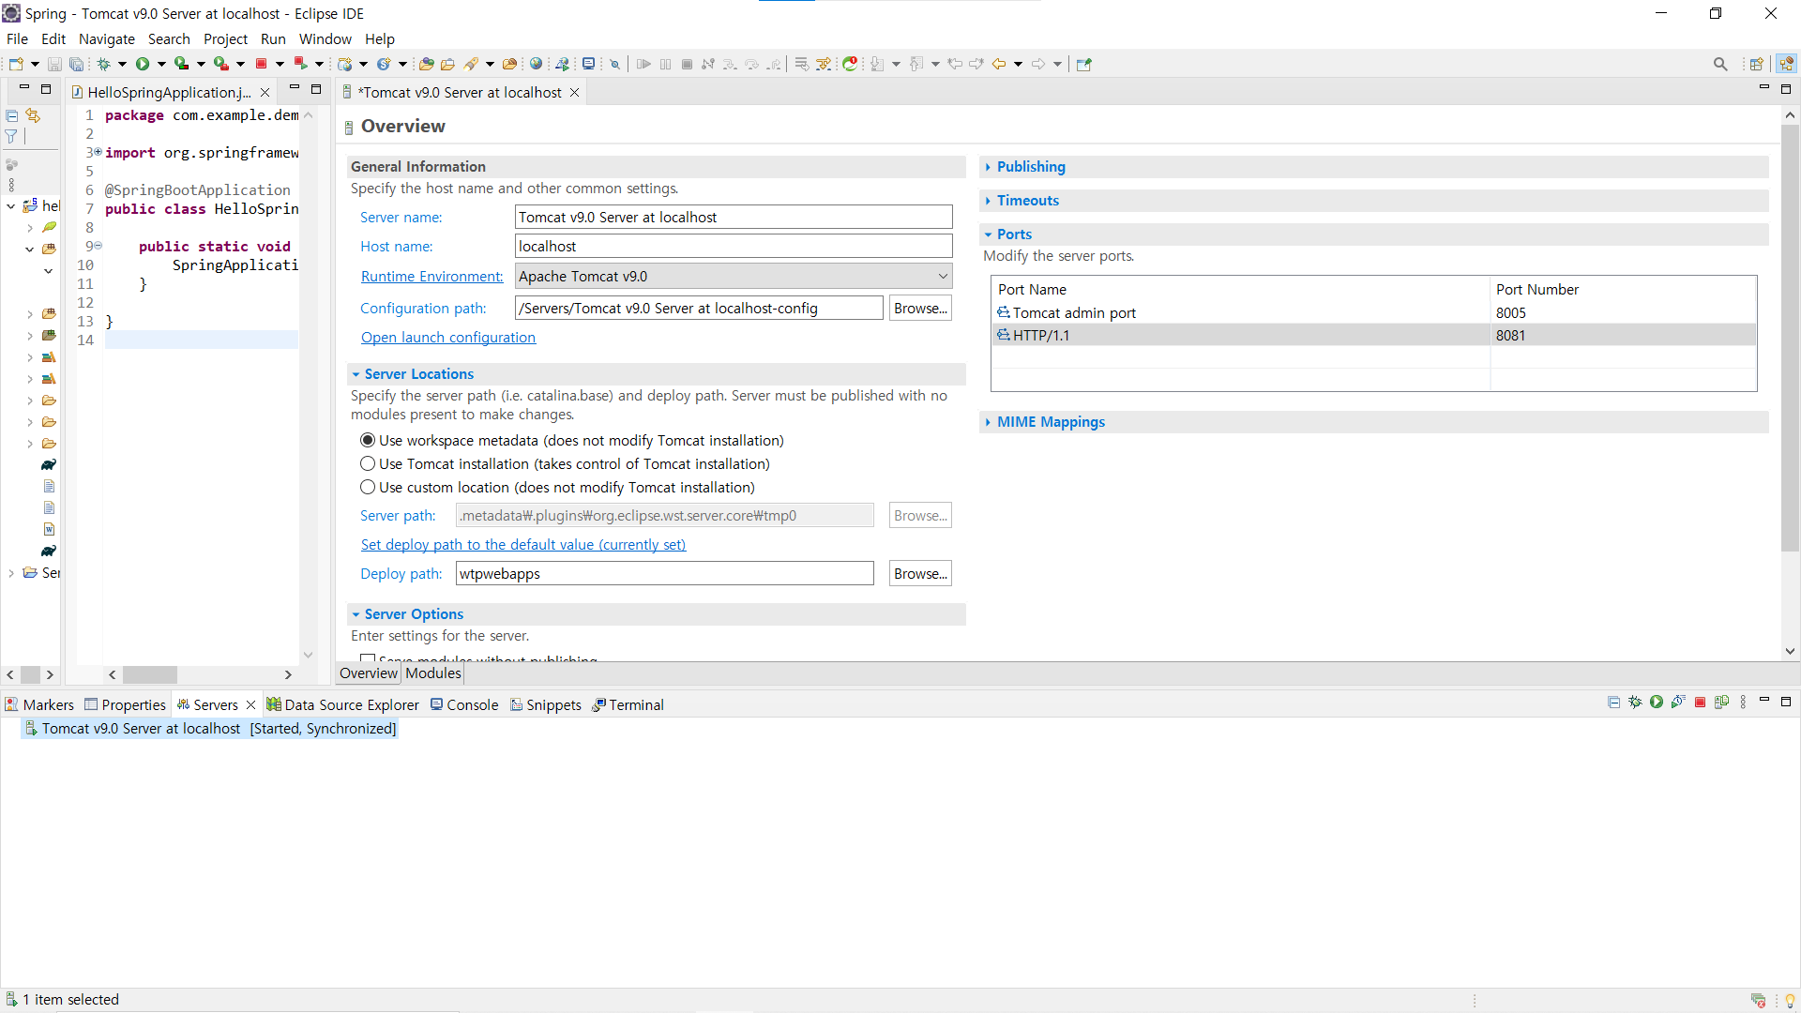The width and height of the screenshot is (1801, 1013).
Task: Click Publish to server icon in Servers view
Action: (x=1721, y=703)
